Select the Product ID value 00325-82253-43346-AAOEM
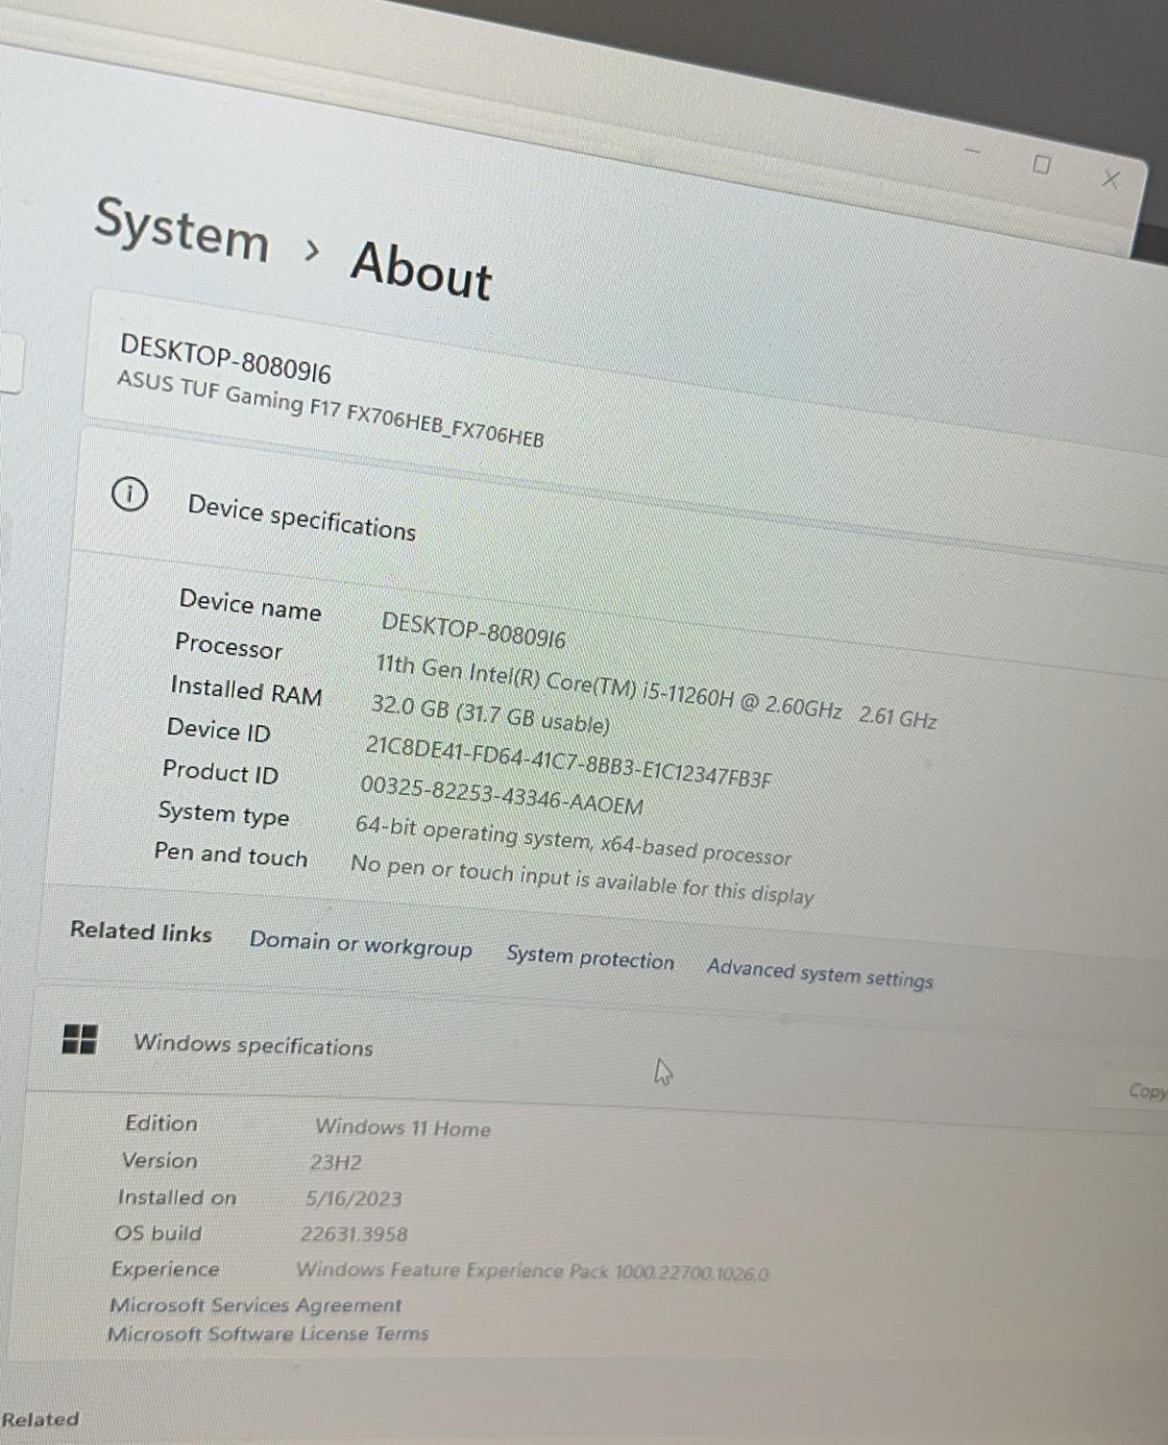 pyautogui.click(x=502, y=796)
